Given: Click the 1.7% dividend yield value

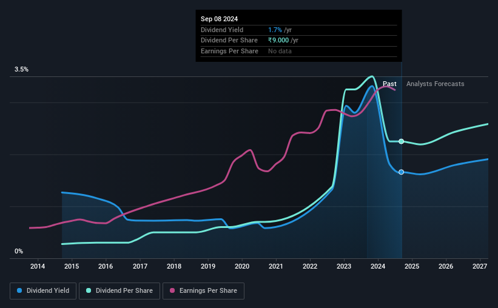Looking at the screenshot, I should 275,30.
